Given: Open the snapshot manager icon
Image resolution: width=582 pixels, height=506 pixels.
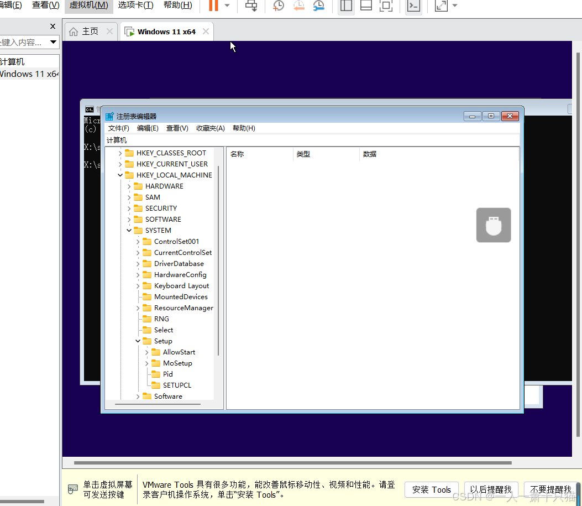Looking at the screenshot, I should click(x=318, y=6).
